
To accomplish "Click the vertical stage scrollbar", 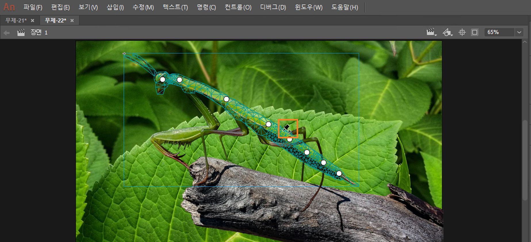I will tap(525, 160).
